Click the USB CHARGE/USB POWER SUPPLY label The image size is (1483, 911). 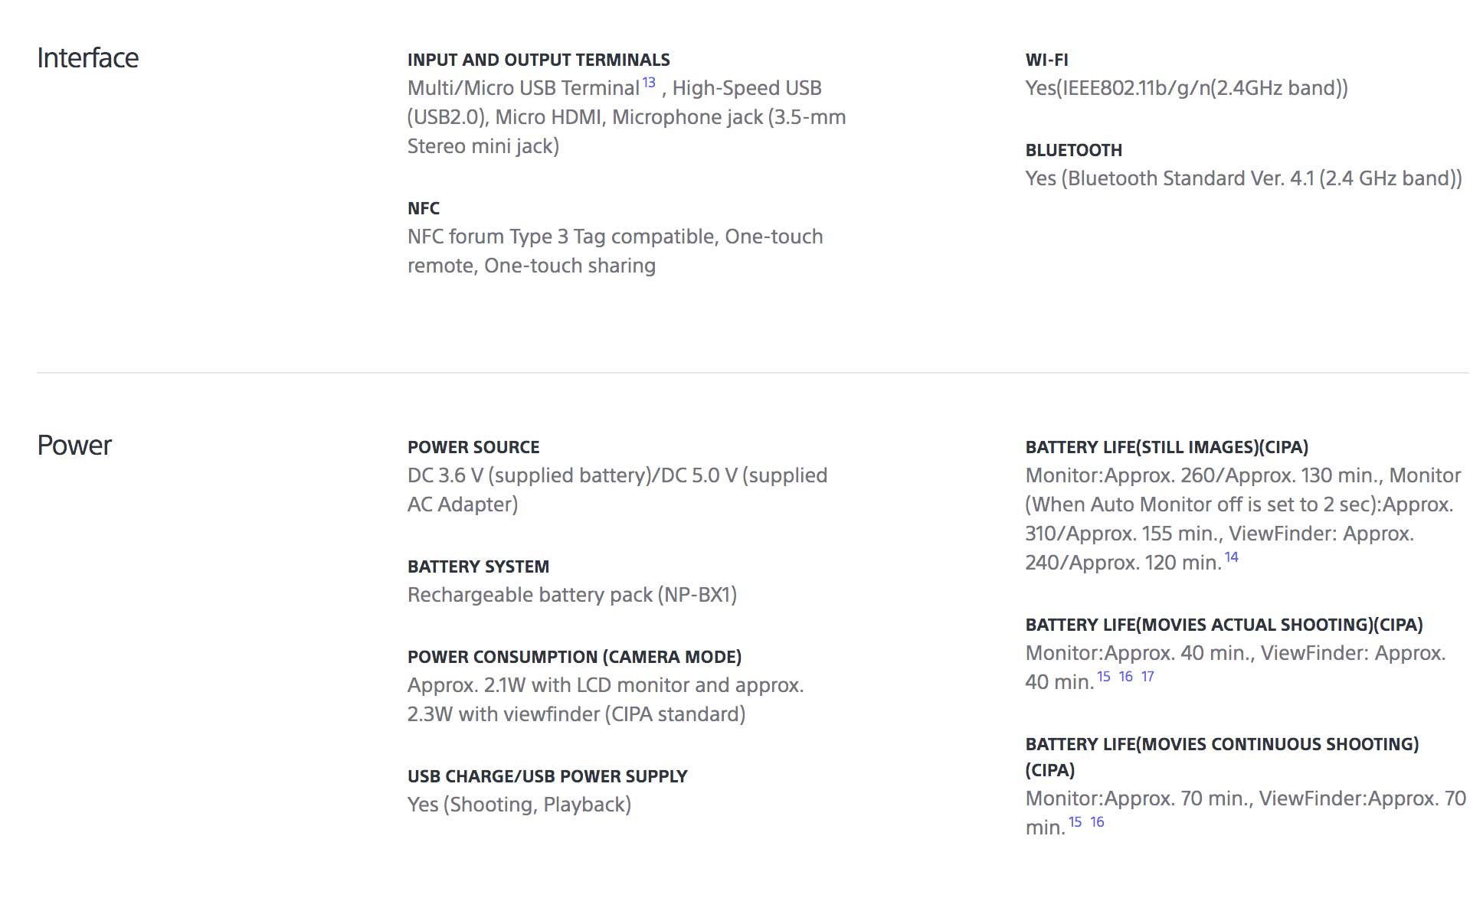click(547, 776)
